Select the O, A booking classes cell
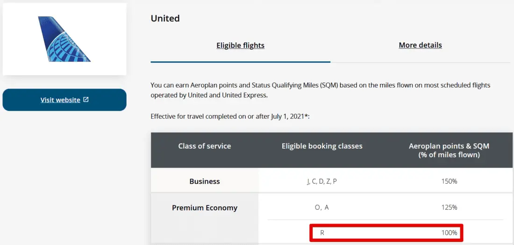The image size is (514, 245). click(322, 208)
